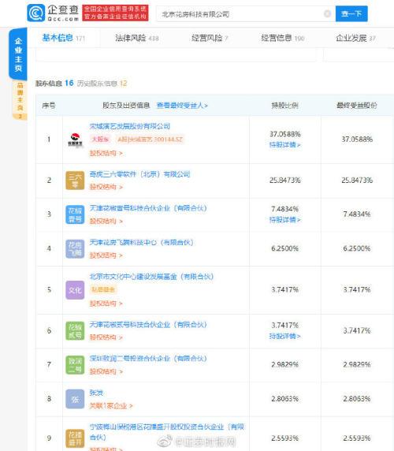Screen dimensions: 394x451
Task: Open 持股详情 for 37.0588% holding
Action: (284, 145)
